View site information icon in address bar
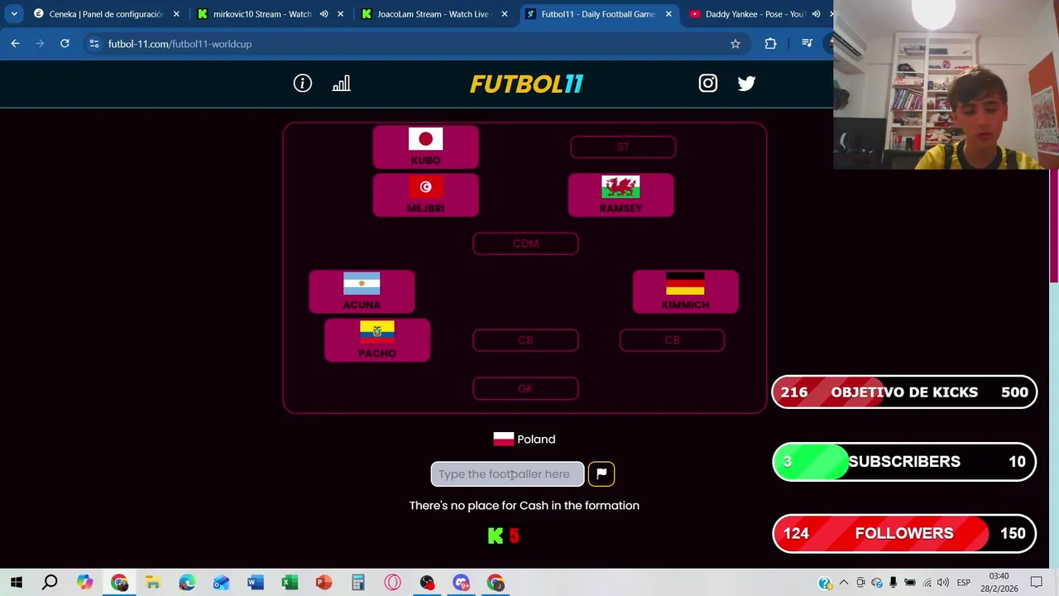Viewport: 1059px width, 596px height. point(94,44)
